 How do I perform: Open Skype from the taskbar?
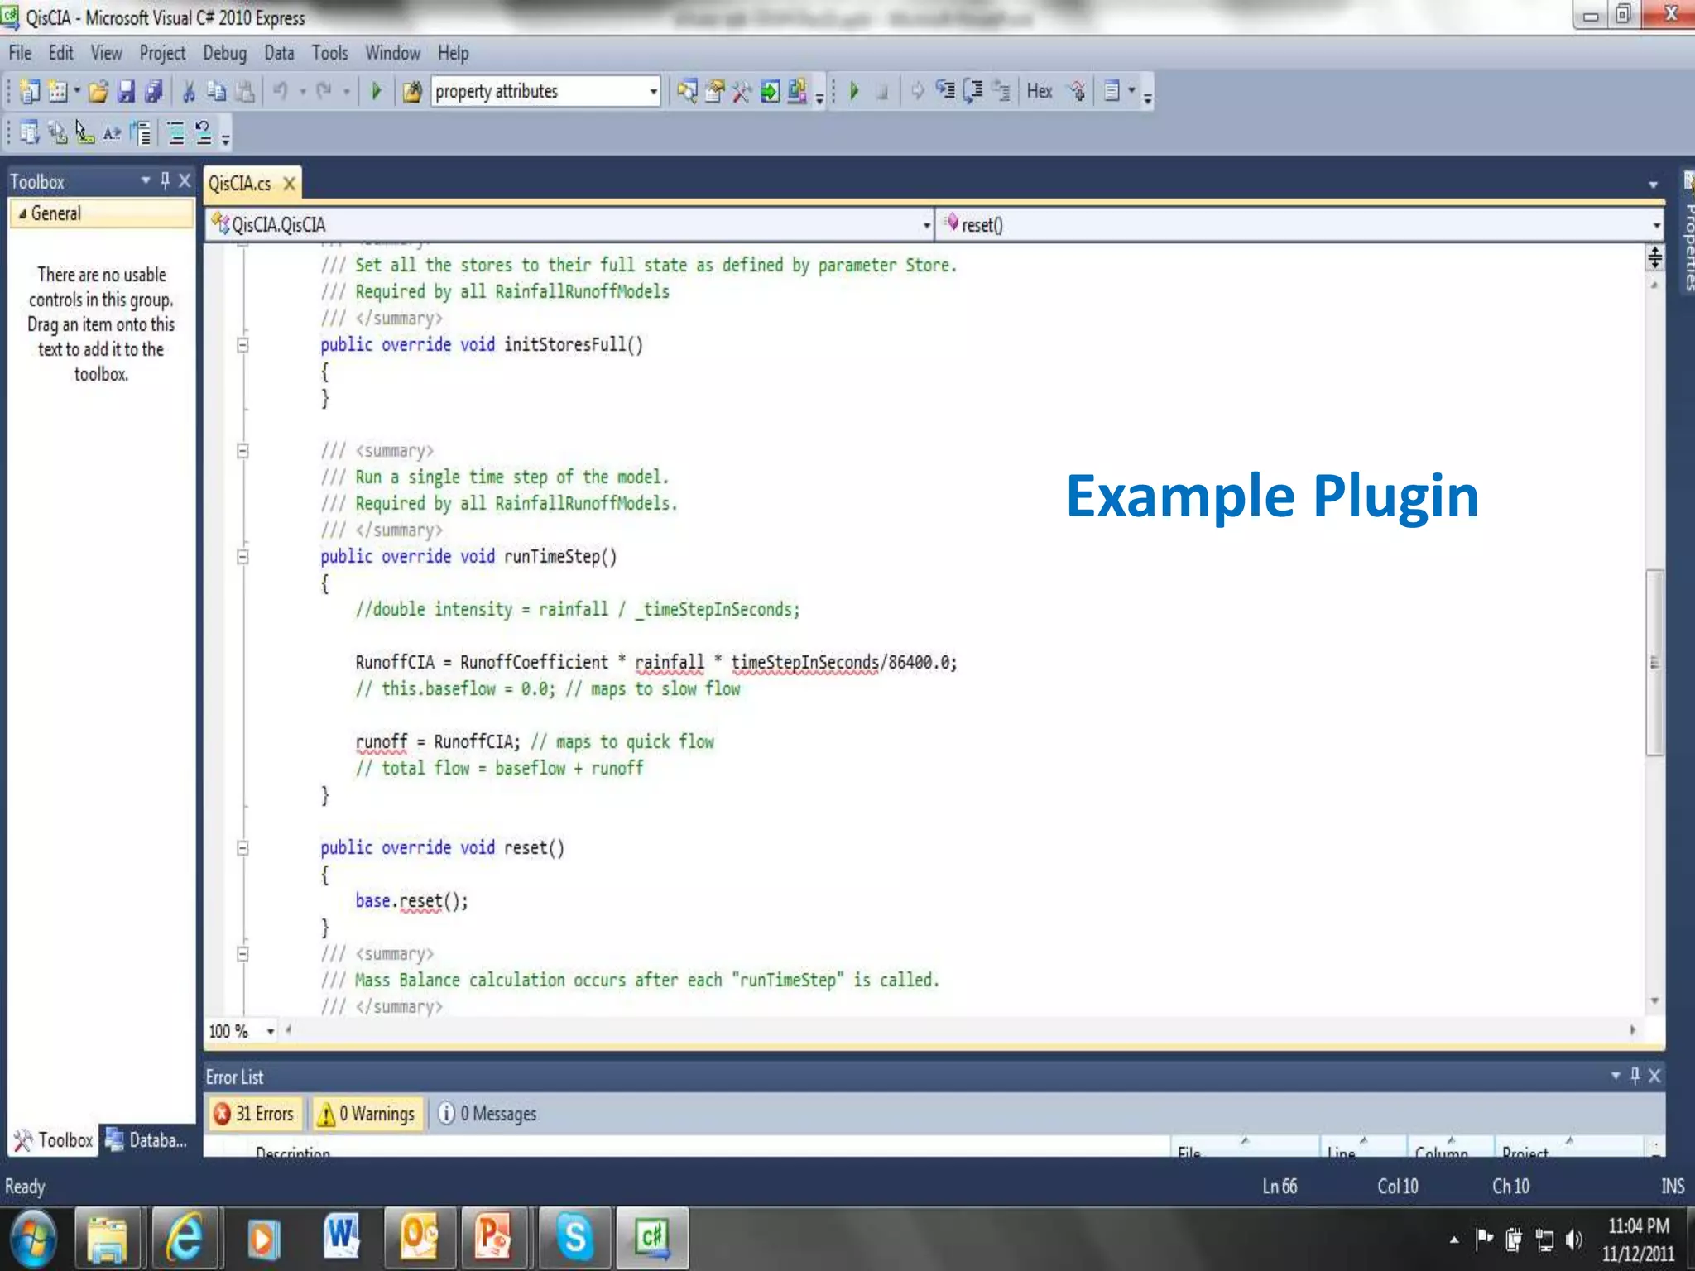coord(574,1238)
